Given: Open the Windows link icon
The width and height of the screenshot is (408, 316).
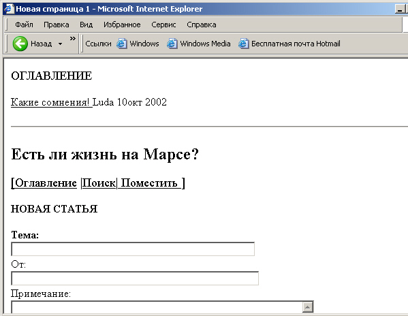Looking at the screenshot, I should click(121, 44).
